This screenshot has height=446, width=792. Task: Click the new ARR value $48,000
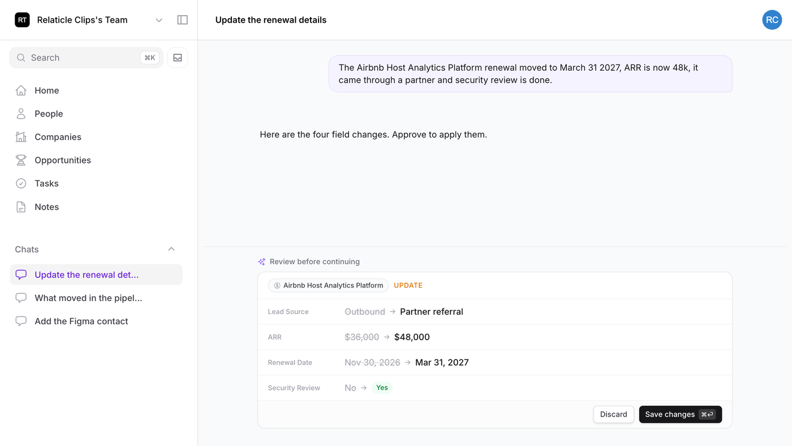click(412, 337)
